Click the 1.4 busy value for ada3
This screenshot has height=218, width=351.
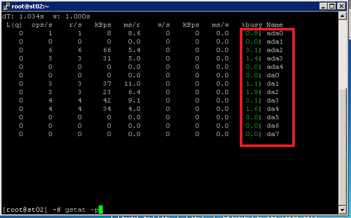[252, 58]
